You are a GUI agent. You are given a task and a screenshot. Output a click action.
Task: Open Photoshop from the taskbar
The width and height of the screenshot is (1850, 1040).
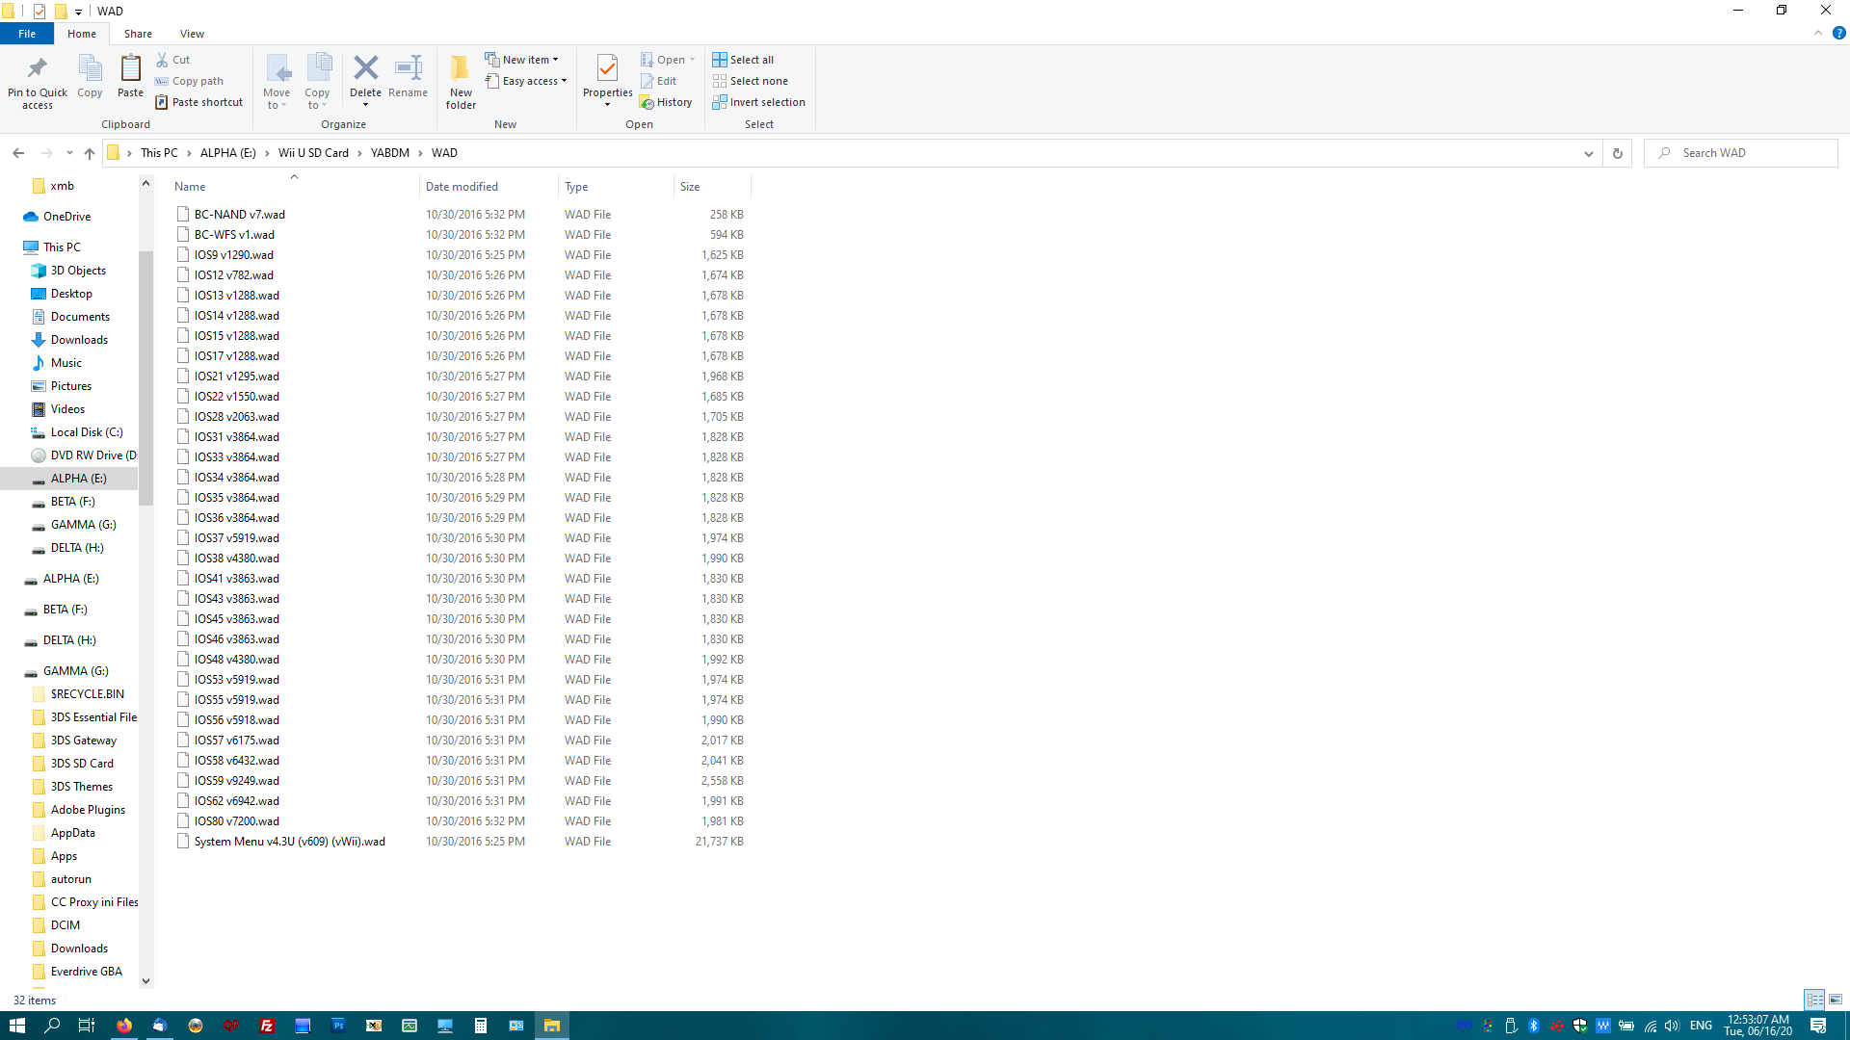(x=338, y=1026)
